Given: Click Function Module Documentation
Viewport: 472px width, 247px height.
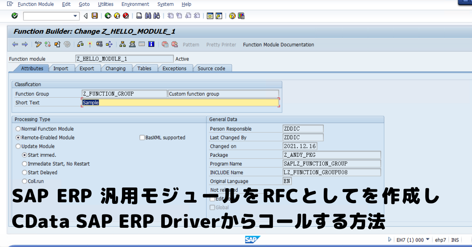Looking at the screenshot, I should (278, 44).
